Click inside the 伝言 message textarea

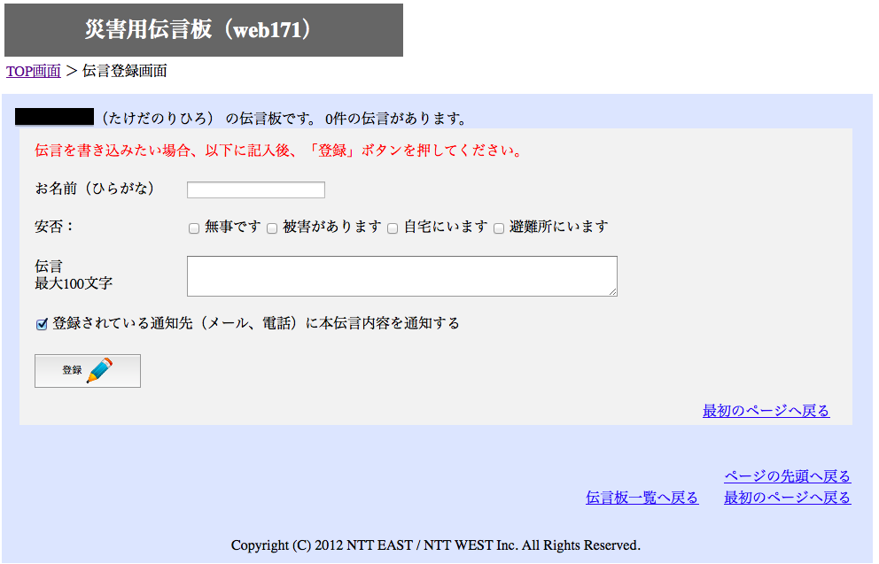pos(402,276)
